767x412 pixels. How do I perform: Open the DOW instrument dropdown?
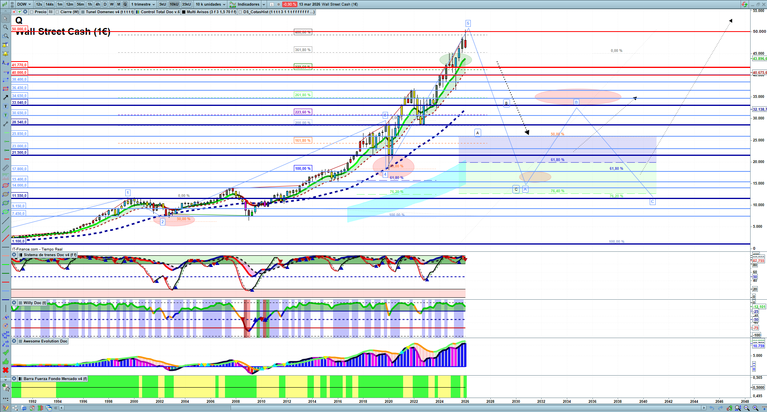click(x=24, y=4)
